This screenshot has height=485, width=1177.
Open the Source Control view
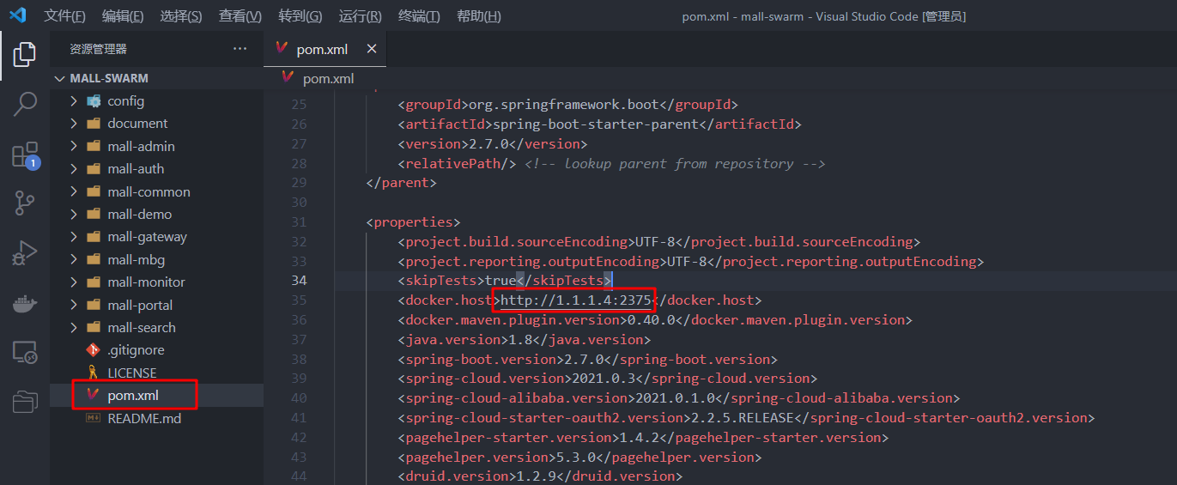pos(25,203)
